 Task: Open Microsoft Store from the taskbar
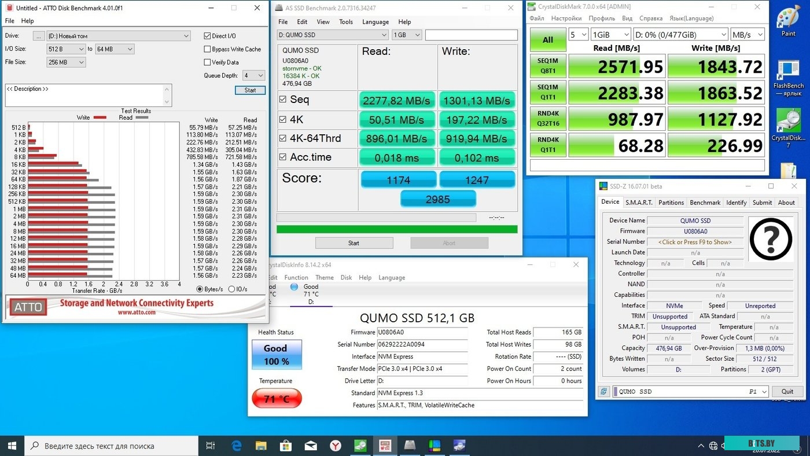tap(286, 446)
